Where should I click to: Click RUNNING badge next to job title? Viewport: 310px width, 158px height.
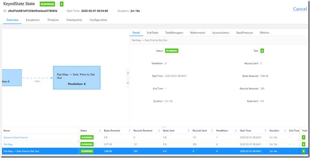pyautogui.click(x=47, y=4)
